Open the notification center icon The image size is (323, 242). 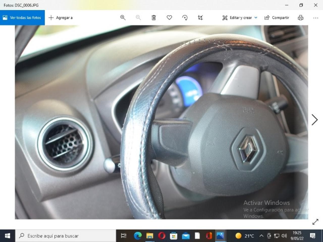click(x=313, y=236)
